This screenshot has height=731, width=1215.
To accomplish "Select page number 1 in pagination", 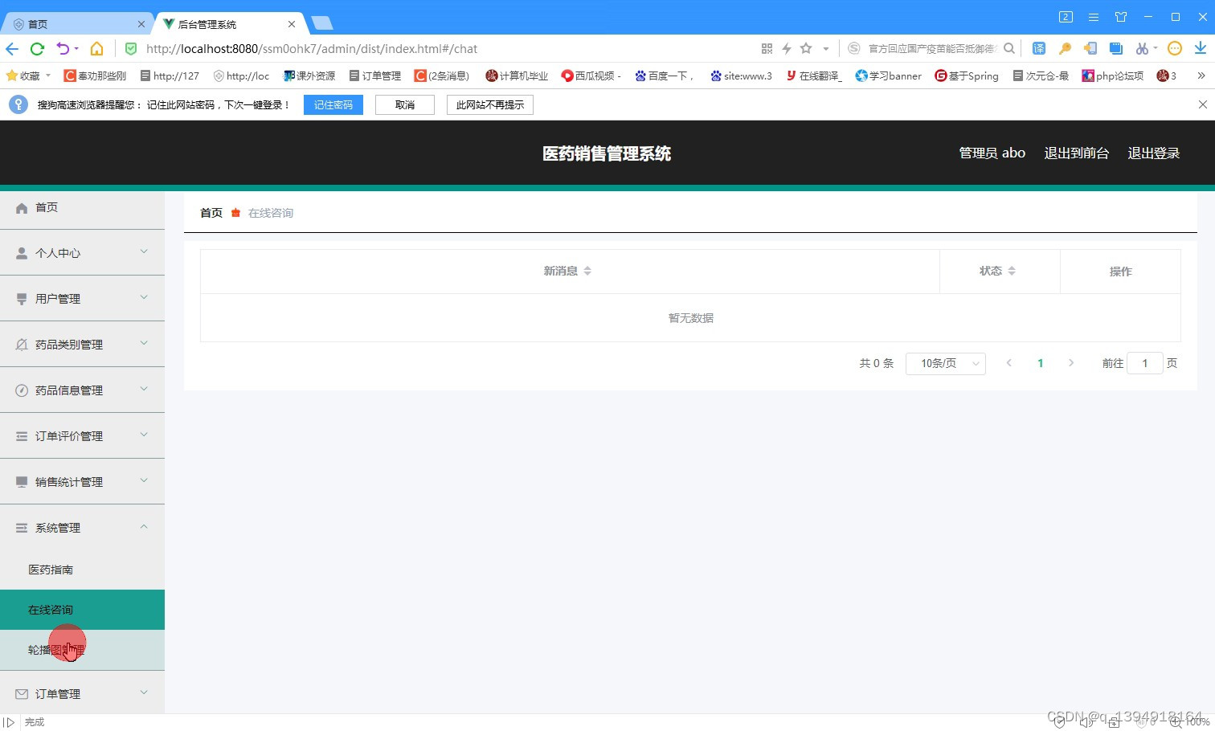I will 1040,363.
